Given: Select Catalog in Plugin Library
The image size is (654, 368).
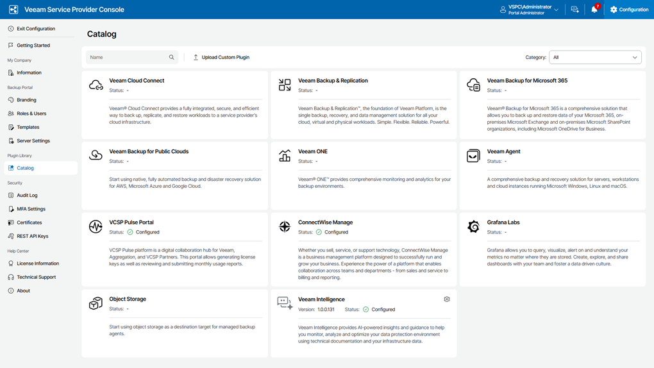Looking at the screenshot, I should coord(40,168).
